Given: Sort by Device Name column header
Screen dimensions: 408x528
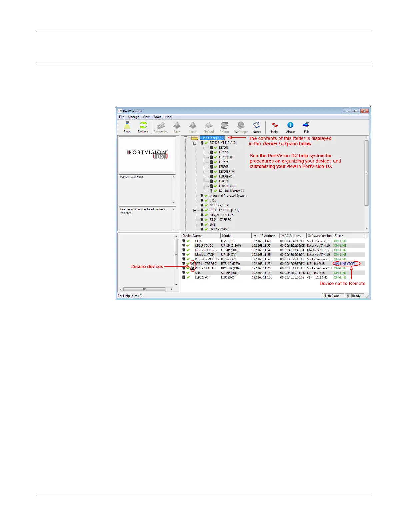Looking at the screenshot, I should [x=201, y=236].
